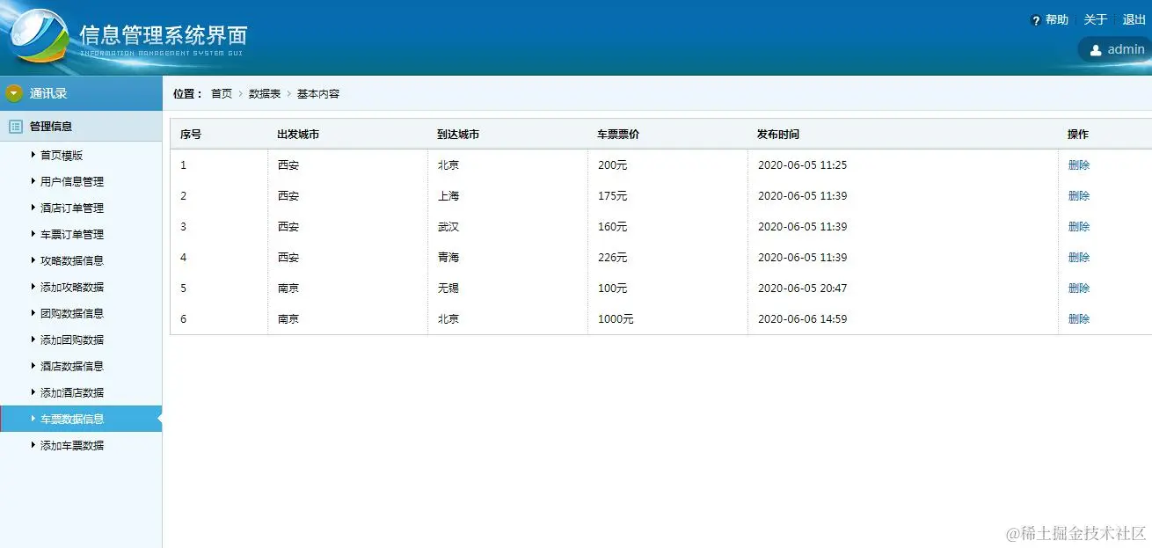Go to 首页 in the breadcrumb
Viewport: 1152px width, 548px height.
point(222,94)
